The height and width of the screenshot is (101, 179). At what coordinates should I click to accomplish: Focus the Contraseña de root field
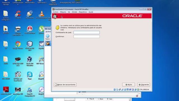pos(87,33)
